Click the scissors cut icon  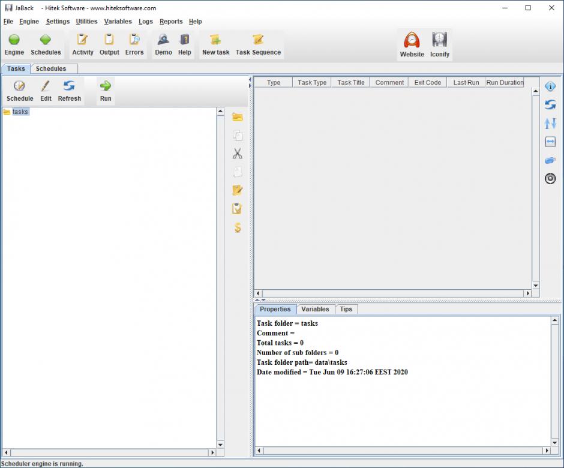pyautogui.click(x=238, y=154)
